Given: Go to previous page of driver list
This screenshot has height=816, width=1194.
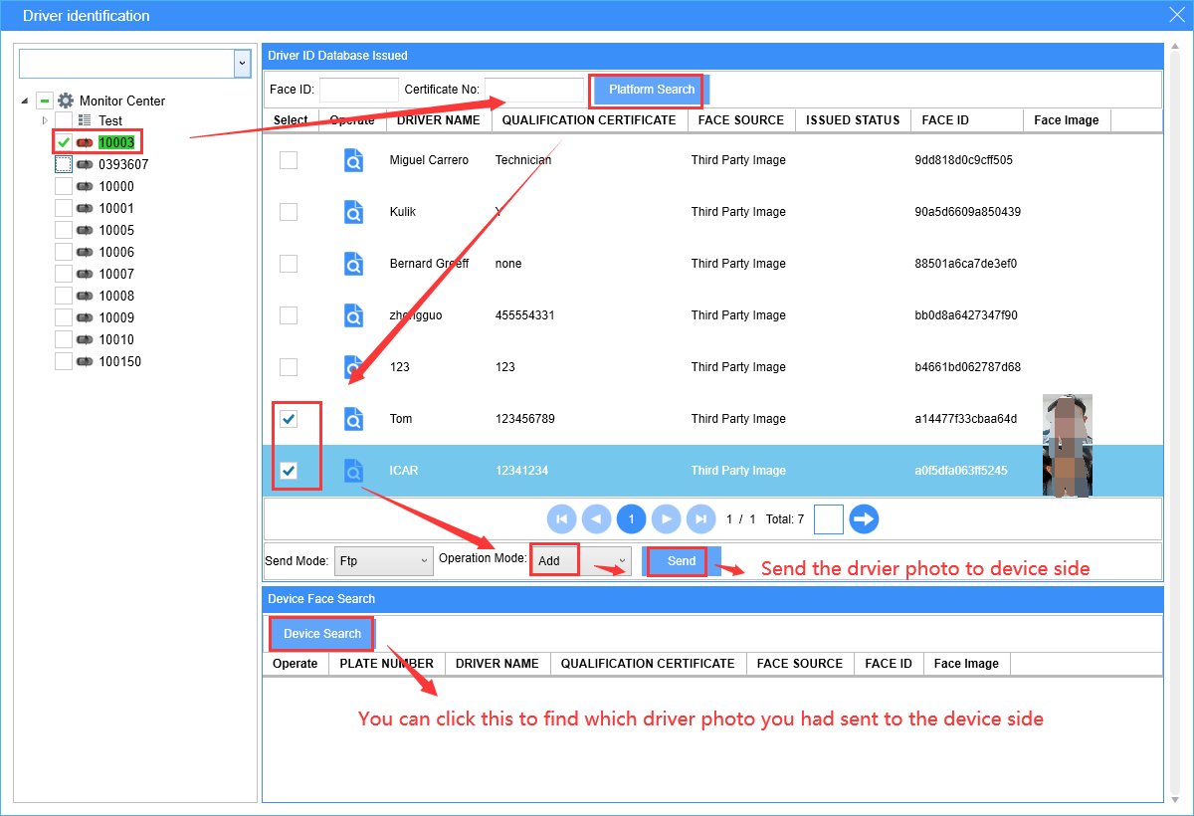Looking at the screenshot, I should pyautogui.click(x=597, y=518).
